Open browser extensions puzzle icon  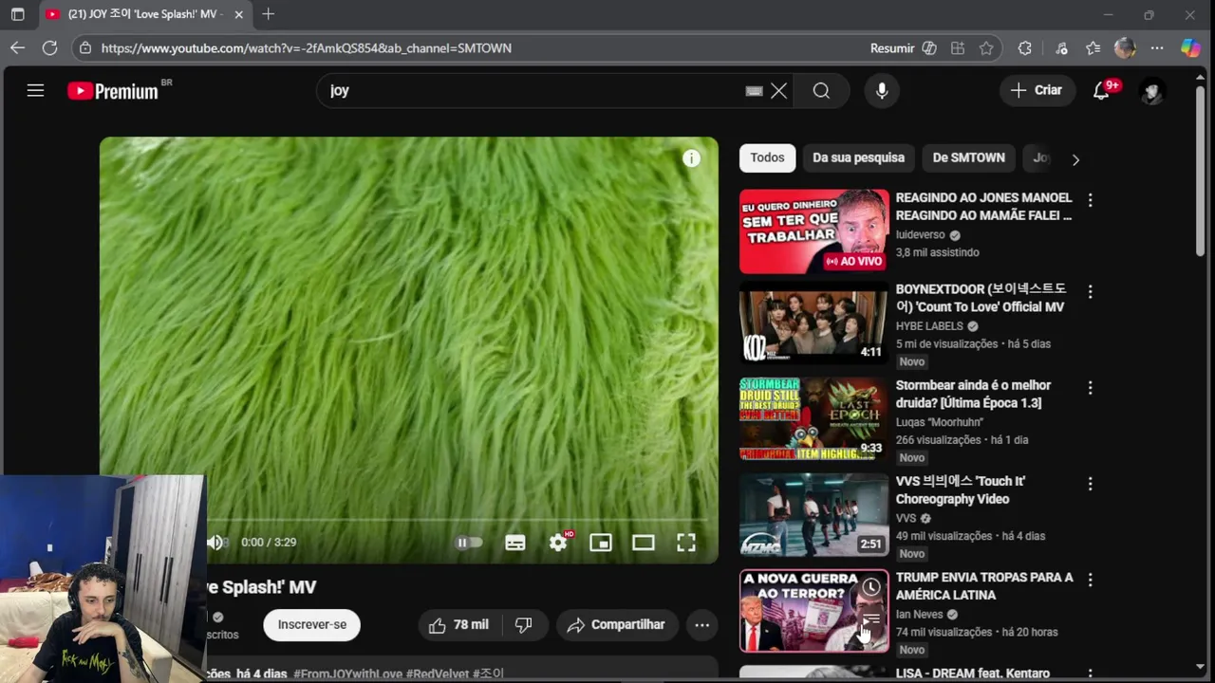pyautogui.click(x=1024, y=48)
